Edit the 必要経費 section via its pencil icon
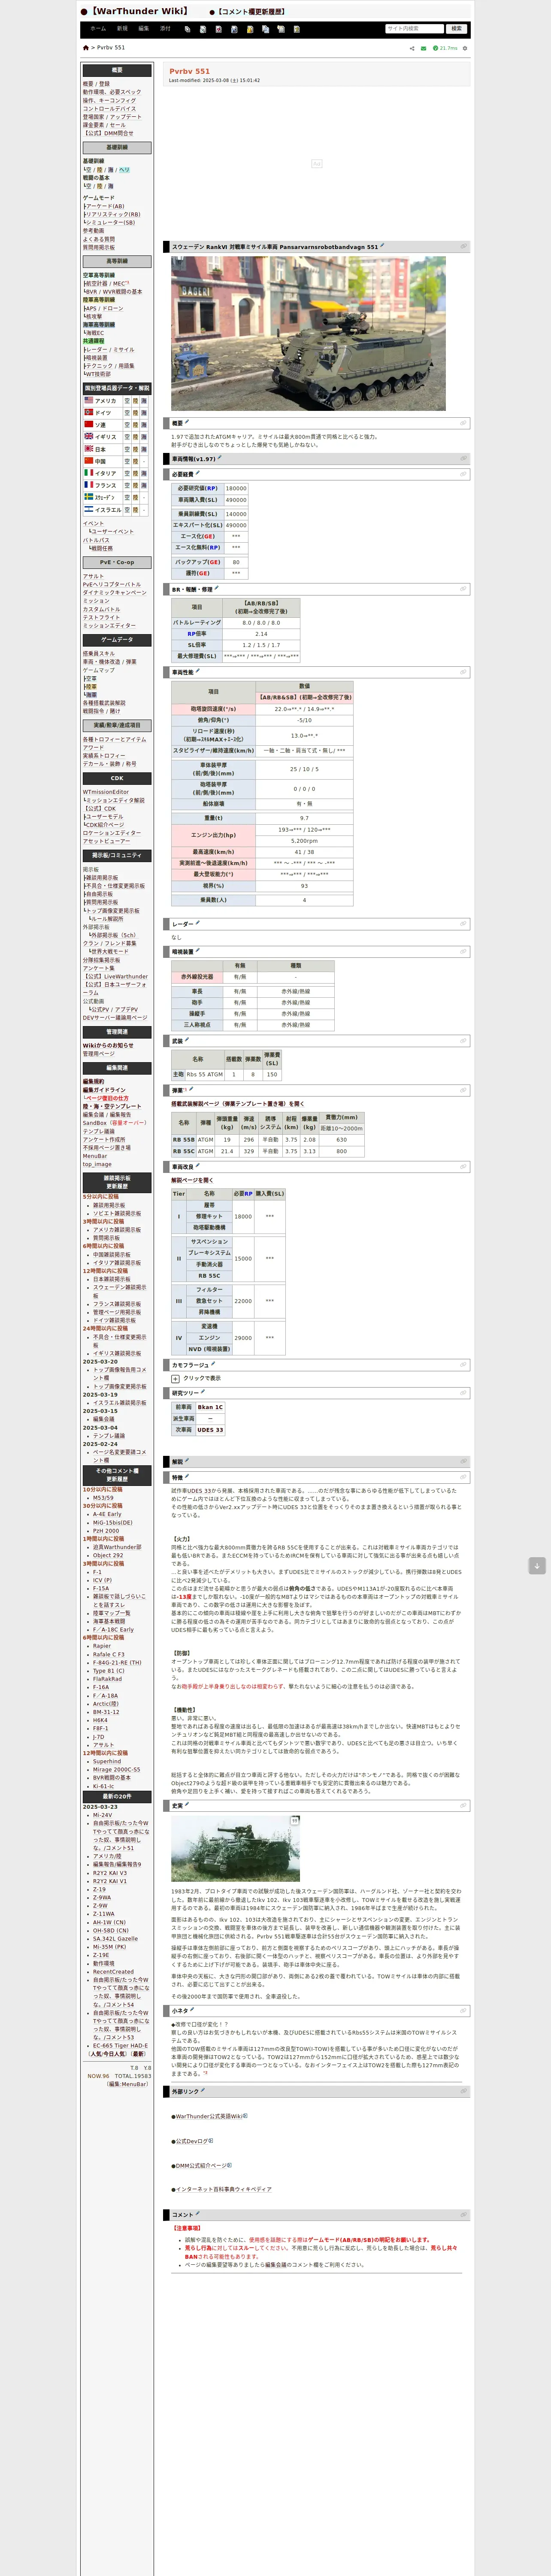 point(198,473)
